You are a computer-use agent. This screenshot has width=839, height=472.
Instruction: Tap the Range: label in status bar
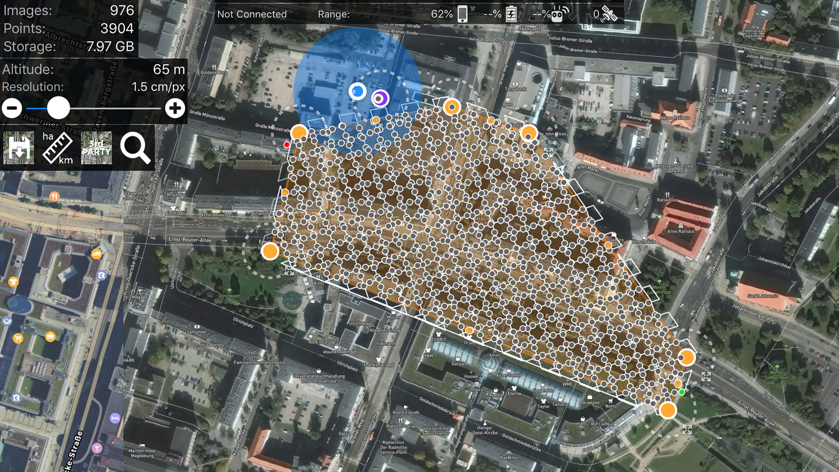[x=334, y=14]
